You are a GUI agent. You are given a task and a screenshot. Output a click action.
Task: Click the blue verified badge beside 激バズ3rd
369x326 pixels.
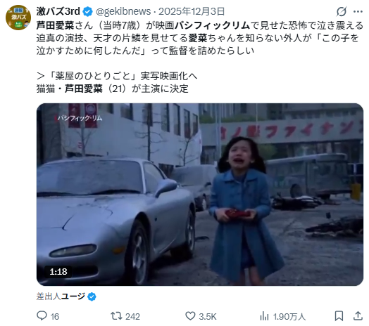(88, 11)
